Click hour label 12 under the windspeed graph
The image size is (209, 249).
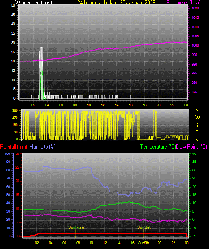click(103, 105)
